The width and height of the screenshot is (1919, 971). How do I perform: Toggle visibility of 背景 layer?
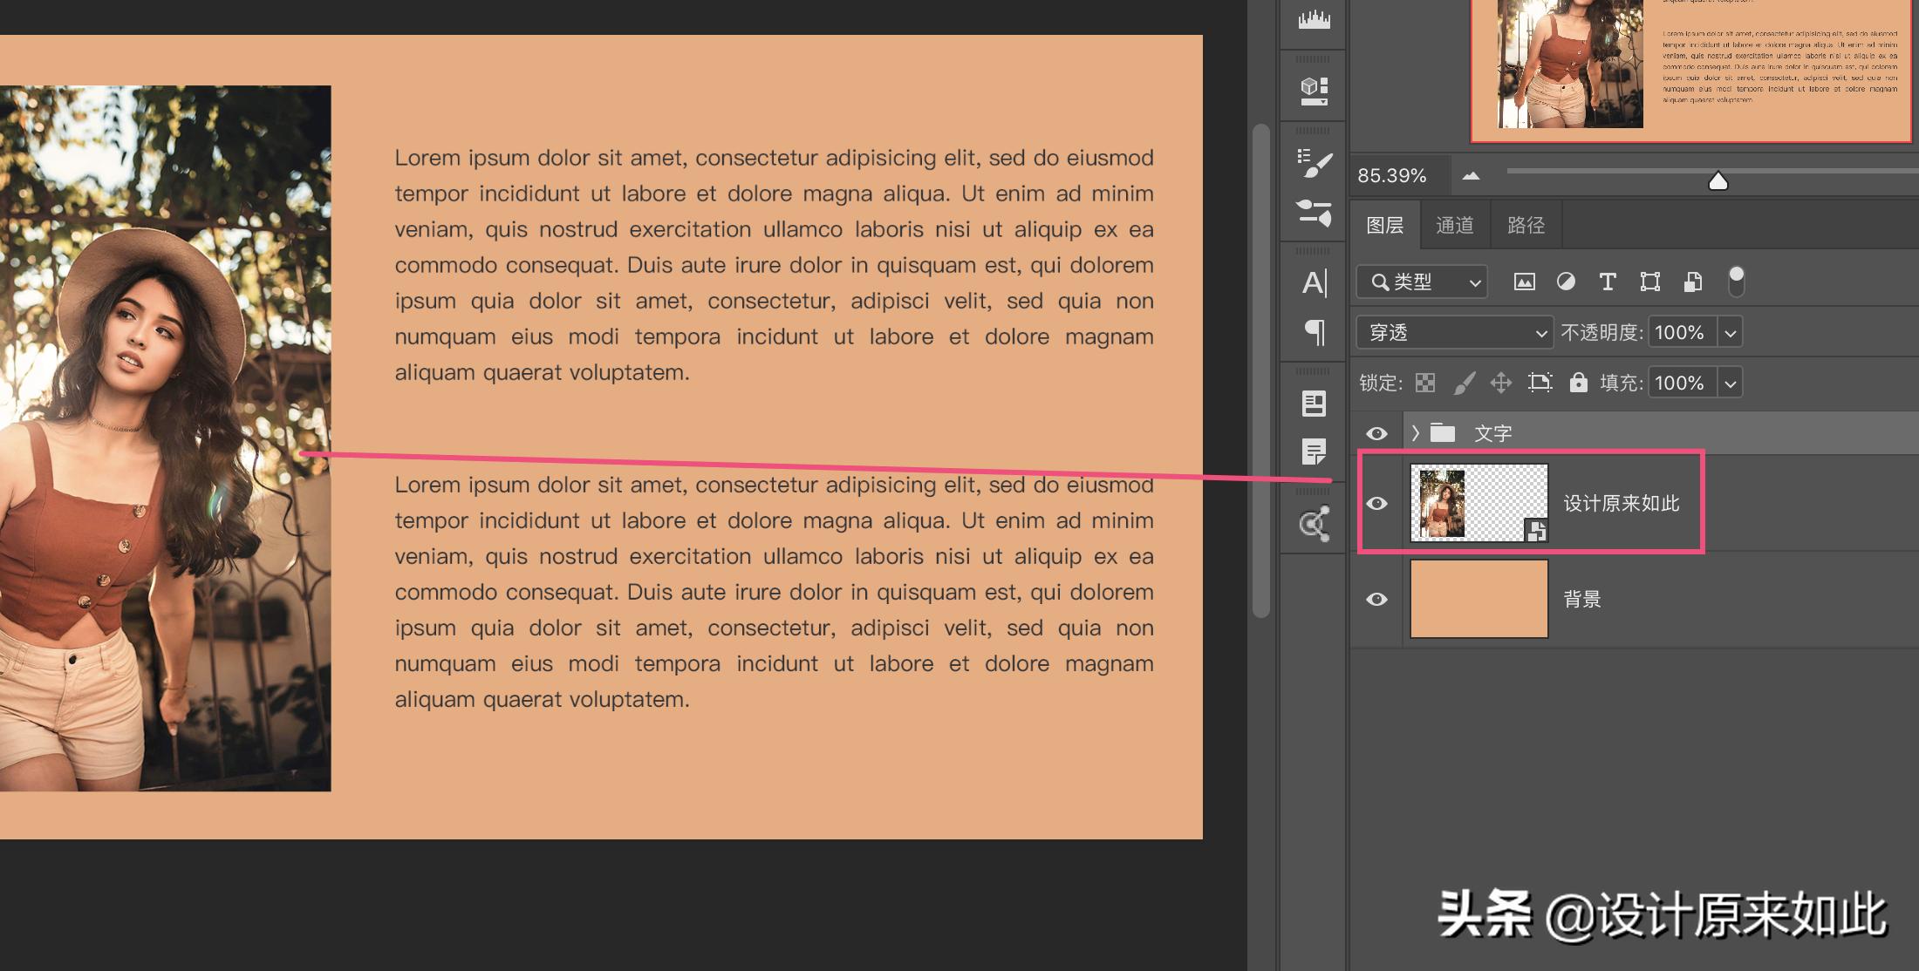[x=1376, y=599]
